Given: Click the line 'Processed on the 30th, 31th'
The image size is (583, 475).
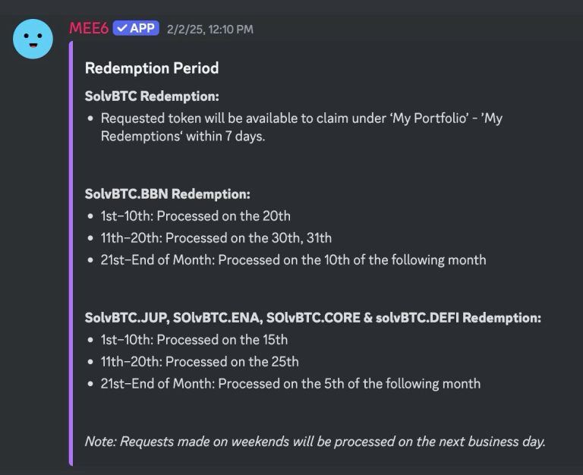Looking at the screenshot, I should pyautogui.click(x=216, y=237).
